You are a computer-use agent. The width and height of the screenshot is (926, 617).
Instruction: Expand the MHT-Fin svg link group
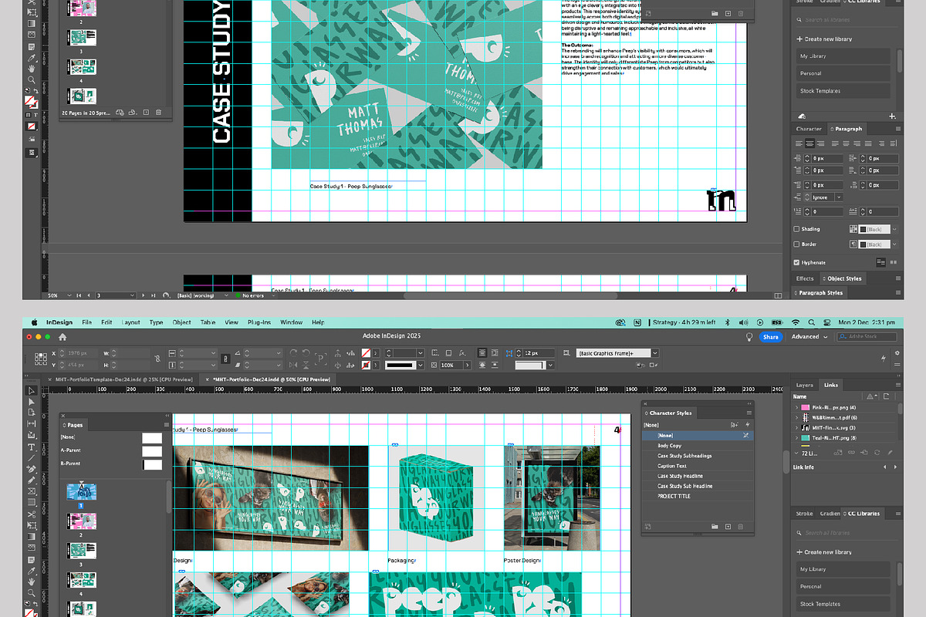[x=796, y=427]
